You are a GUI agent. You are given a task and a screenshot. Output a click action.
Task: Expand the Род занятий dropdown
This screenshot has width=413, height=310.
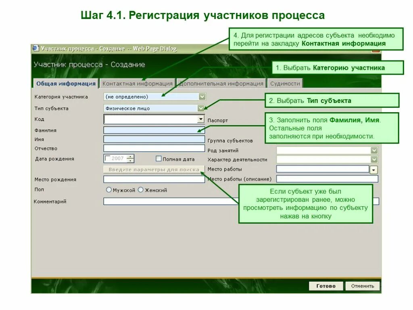coord(374,150)
